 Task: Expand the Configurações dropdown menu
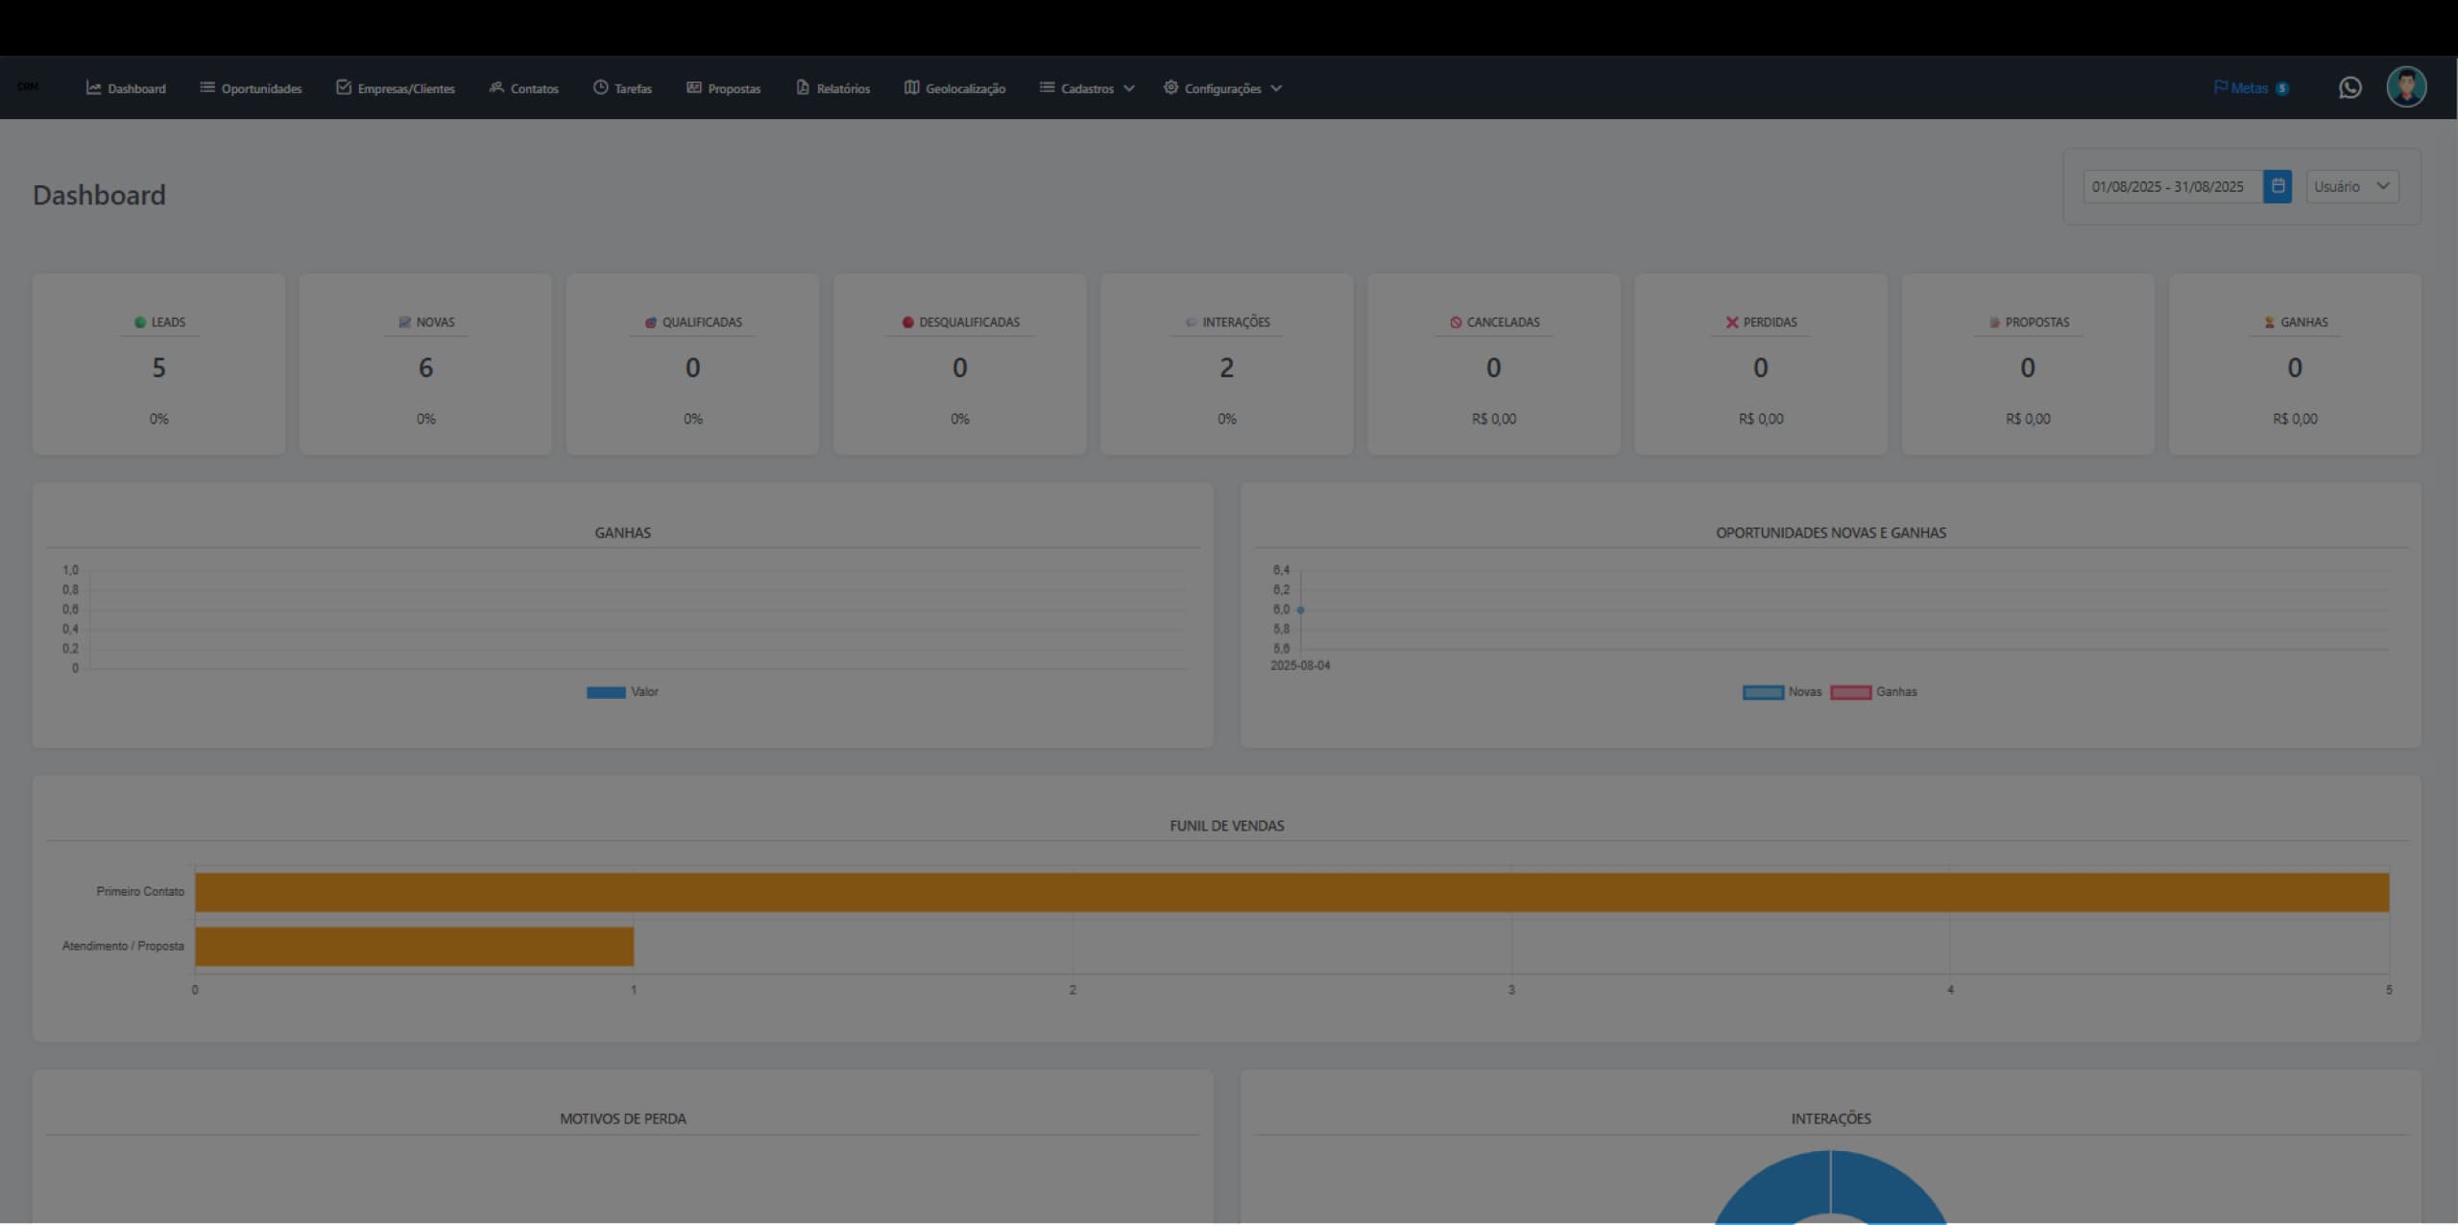click(x=1221, y=87)
